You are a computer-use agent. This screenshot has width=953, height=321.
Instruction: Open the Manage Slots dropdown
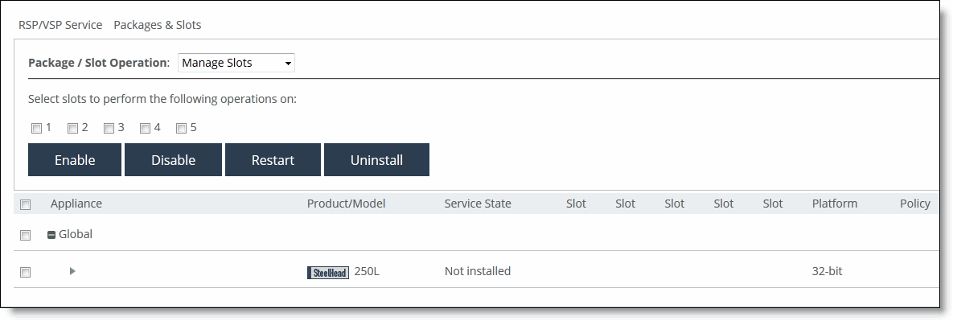pos(236,63)
